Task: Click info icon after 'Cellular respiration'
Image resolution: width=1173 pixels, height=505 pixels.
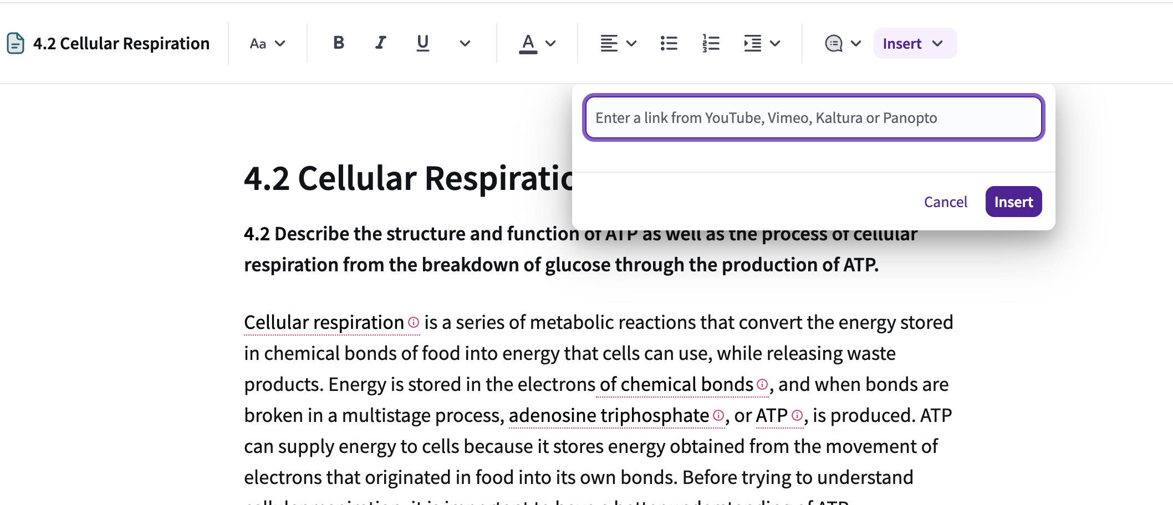Action: pos(414,322)
